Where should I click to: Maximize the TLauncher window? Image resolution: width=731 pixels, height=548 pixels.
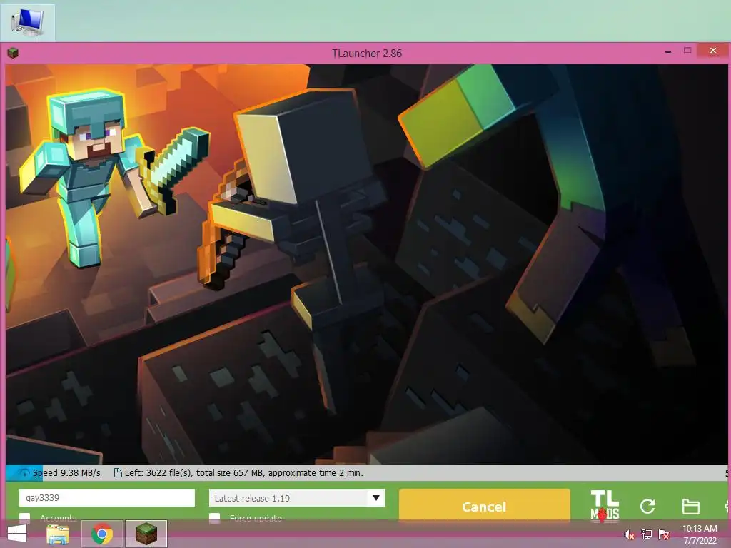pos(687,51)
